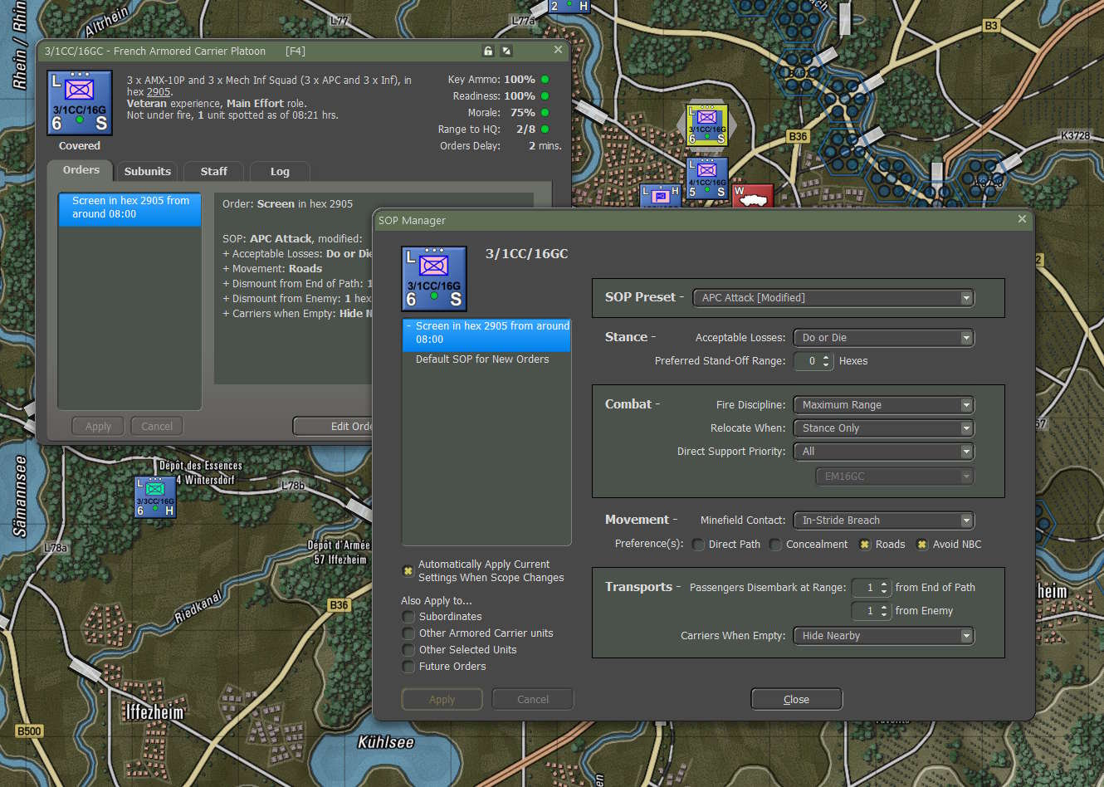Toggle the Avoid NBC preference

pos(921,545)
